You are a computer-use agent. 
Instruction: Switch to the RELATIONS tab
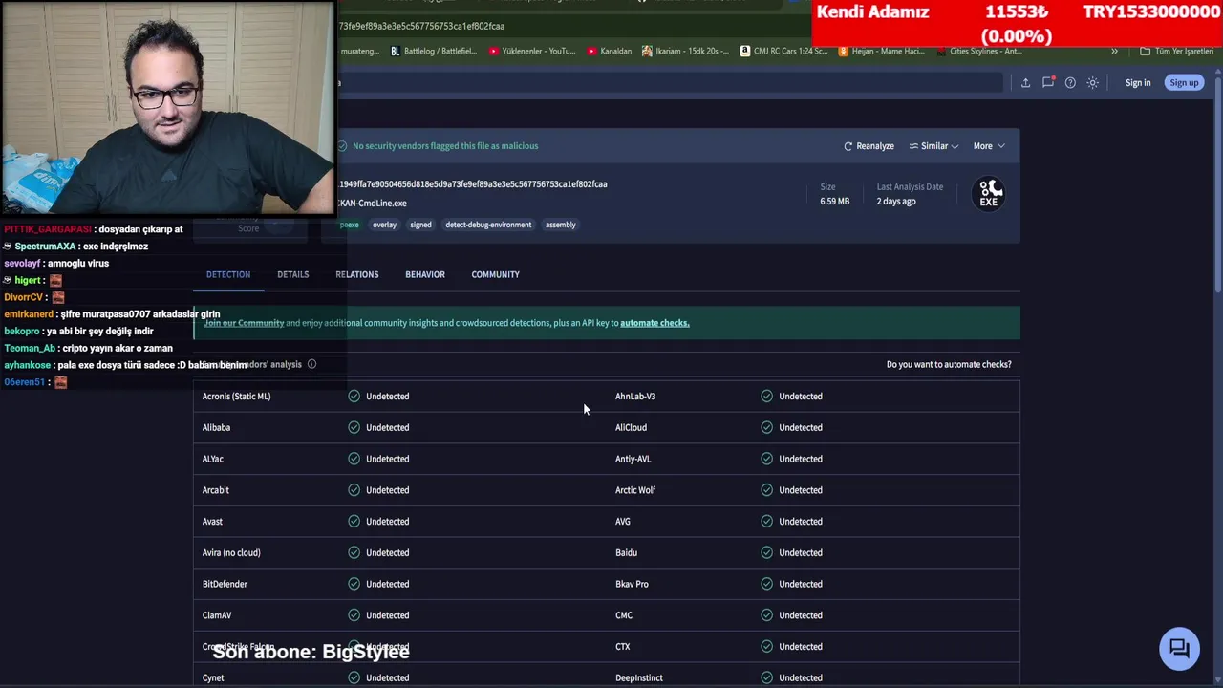[x=356, y=274]
